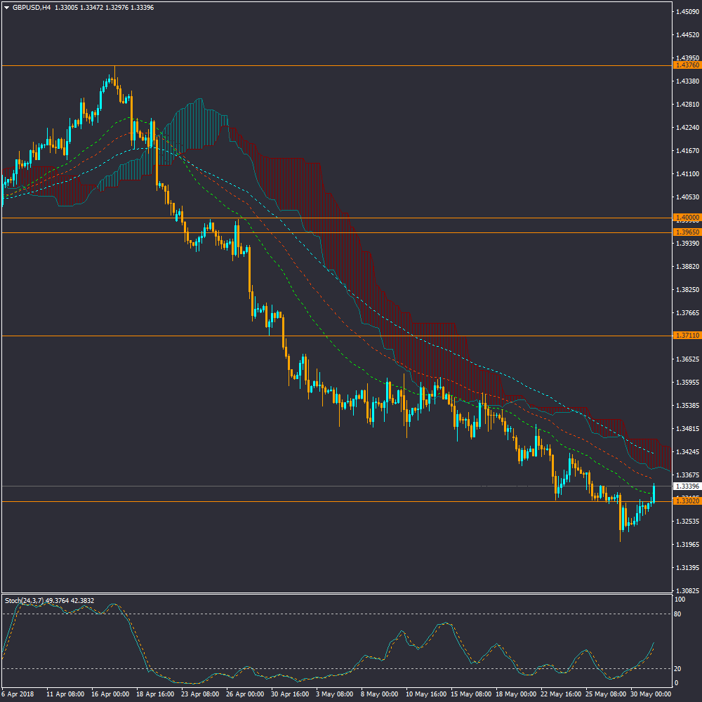
Task: Select the 1.43760 price level tag
Action: 685,65
